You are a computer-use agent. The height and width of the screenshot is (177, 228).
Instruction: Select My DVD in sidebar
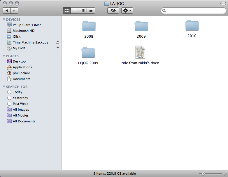[31, 48]
